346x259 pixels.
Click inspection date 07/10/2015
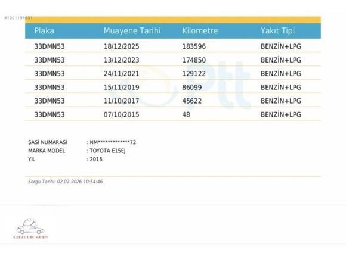121,115
